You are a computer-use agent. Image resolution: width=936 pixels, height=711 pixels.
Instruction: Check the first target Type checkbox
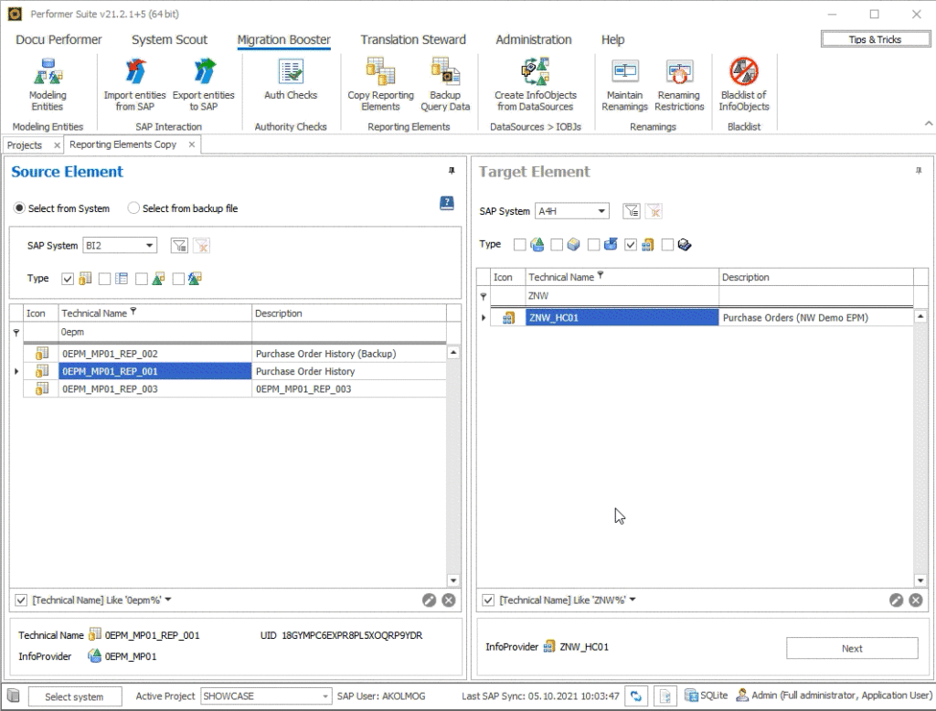520,245
